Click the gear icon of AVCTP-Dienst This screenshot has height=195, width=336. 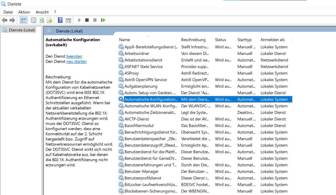[121, 119]
